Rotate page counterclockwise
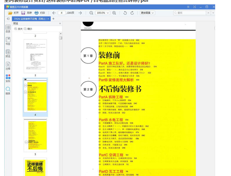 click(125, 13)
